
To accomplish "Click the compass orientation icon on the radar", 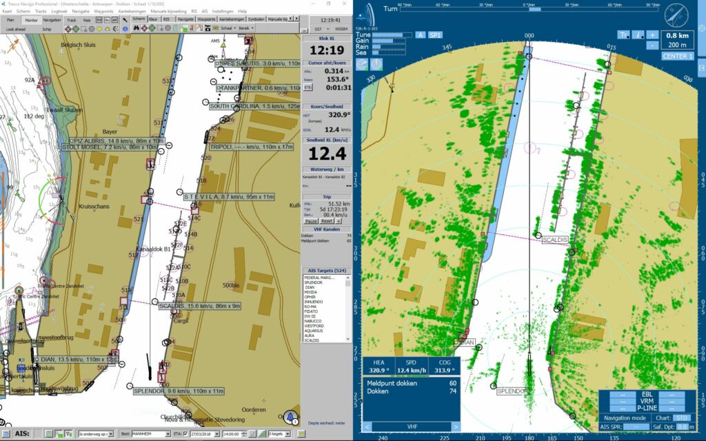I will click(676, 15).
